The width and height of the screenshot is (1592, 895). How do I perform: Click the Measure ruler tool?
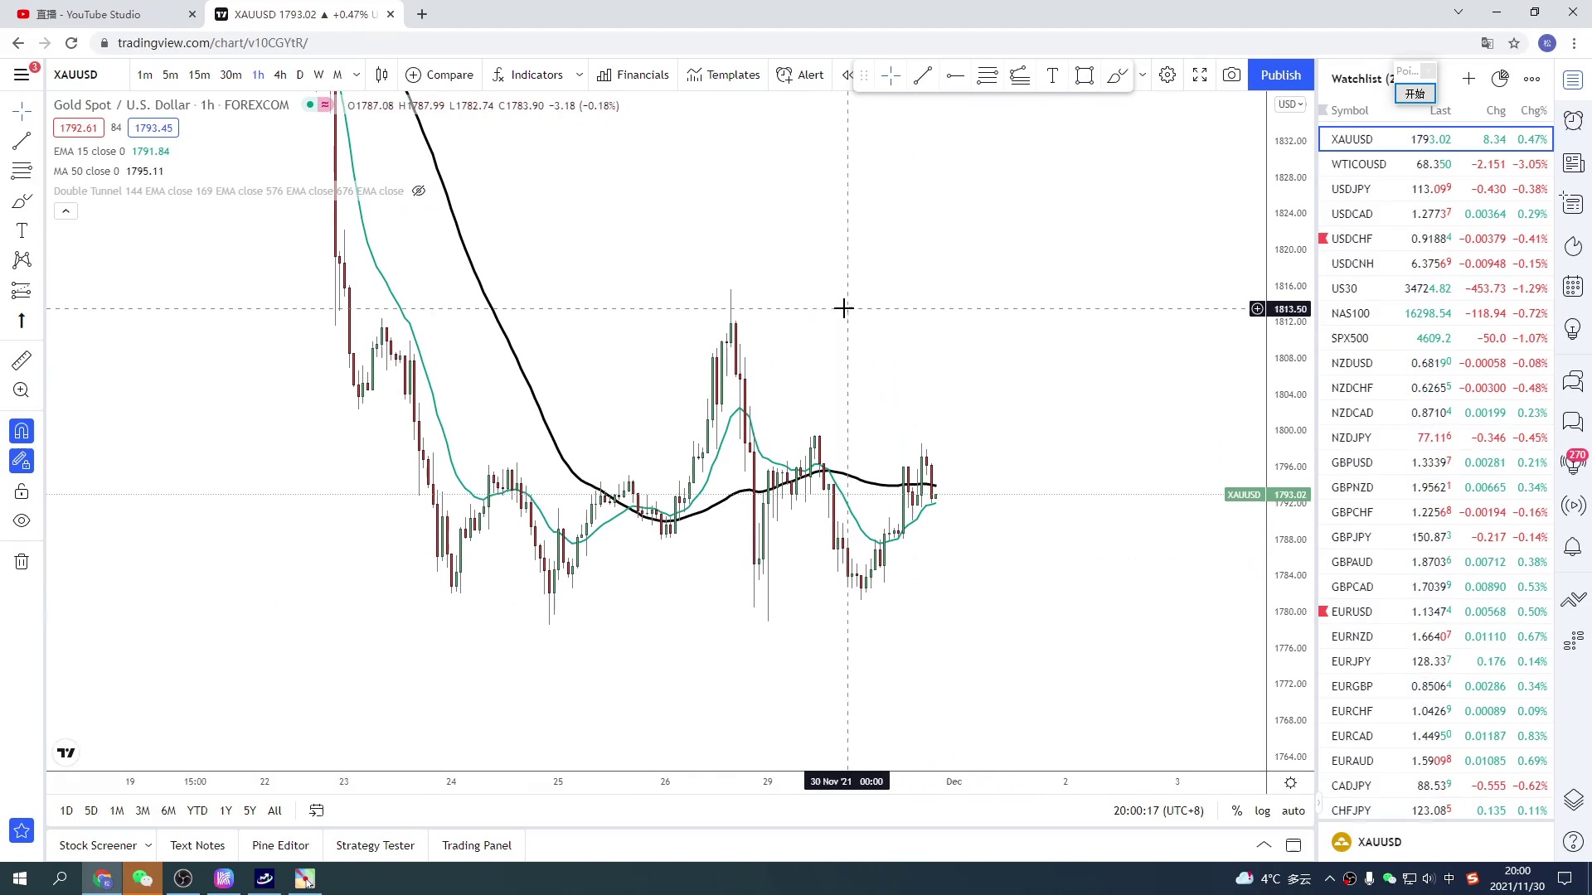pos(22,360)
